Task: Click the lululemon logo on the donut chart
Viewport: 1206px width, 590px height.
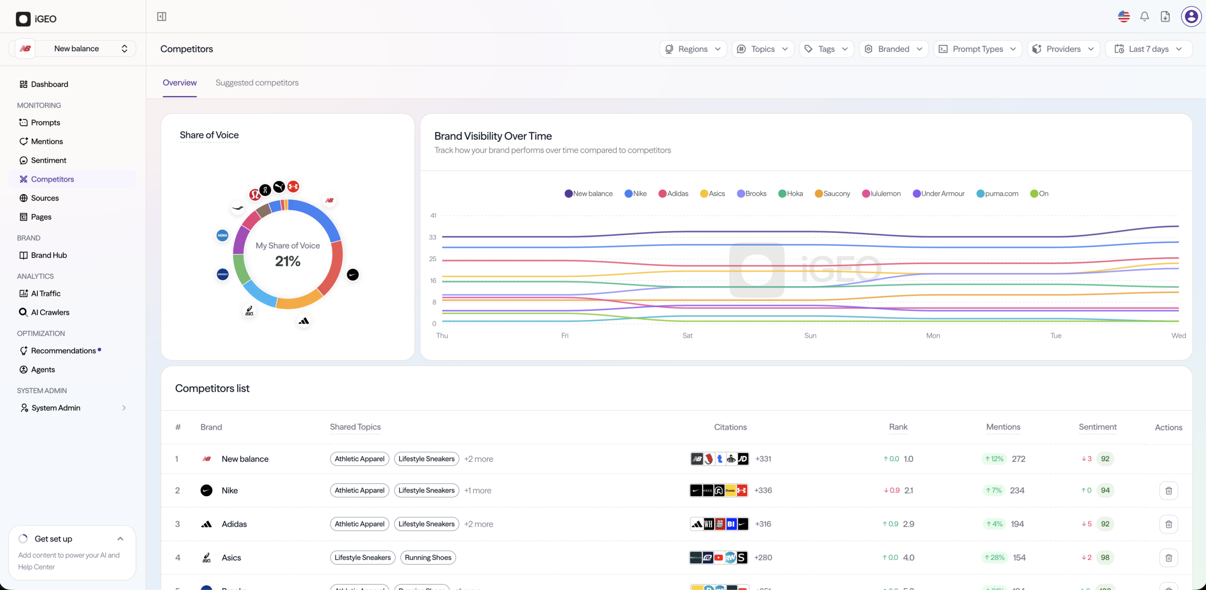Action: click(255, 194)
